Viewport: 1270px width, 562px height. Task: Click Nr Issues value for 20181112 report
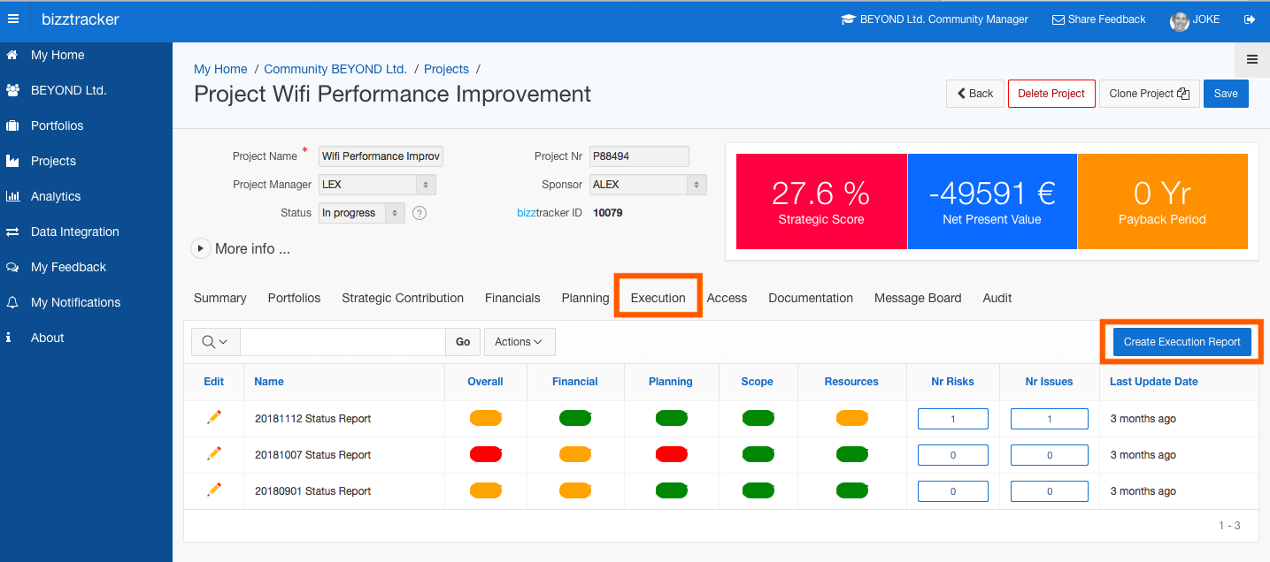tap(1050, 419)
